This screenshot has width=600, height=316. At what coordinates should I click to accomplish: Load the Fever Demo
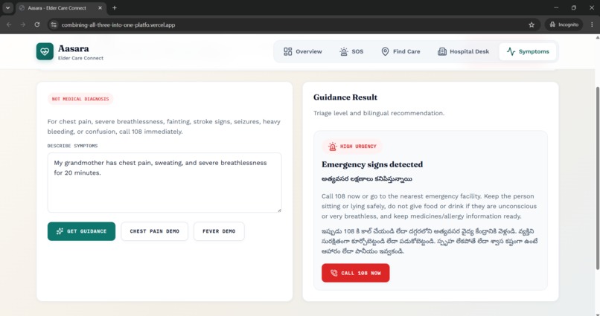click(x=219, y=231)
